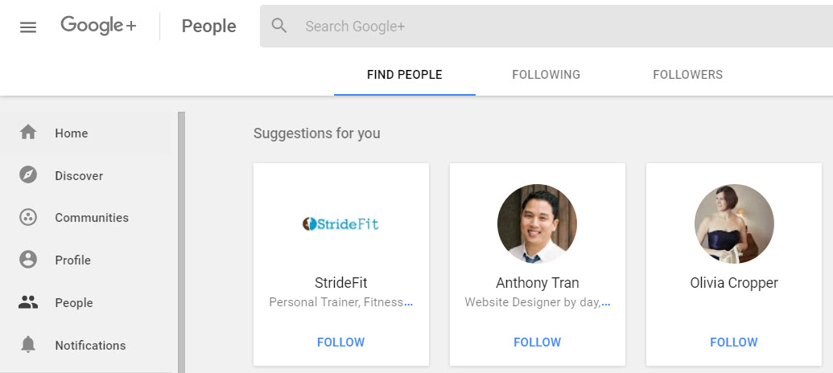Click the Google+ logo
Image resolution: width=833 pixels, height=373 pixels.
coord(98,26)
